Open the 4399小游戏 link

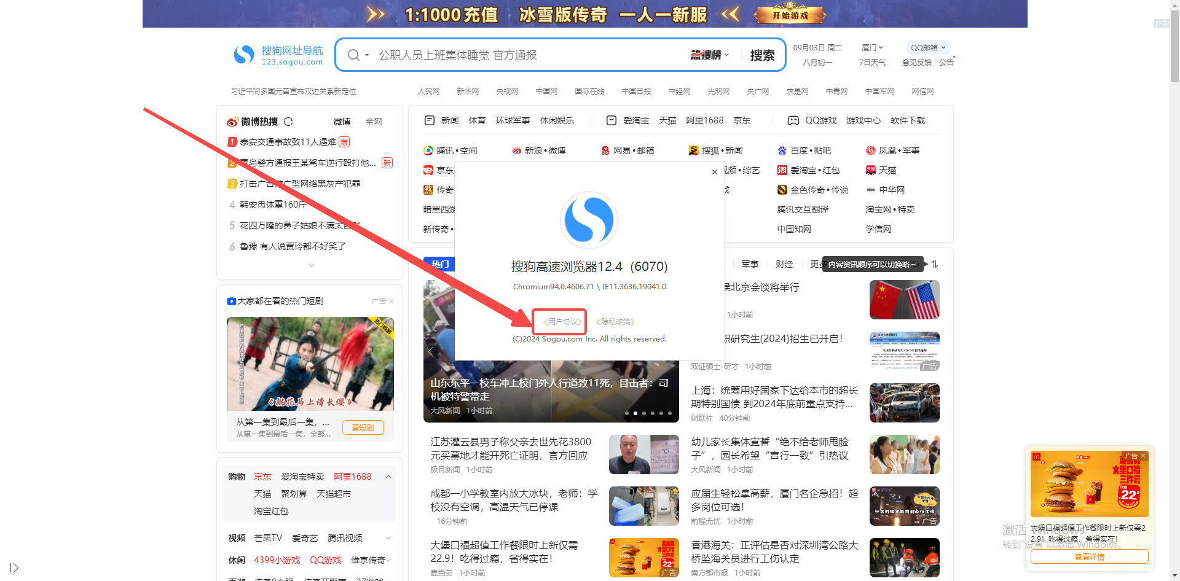pyautogui.click(x=277, y=560)
